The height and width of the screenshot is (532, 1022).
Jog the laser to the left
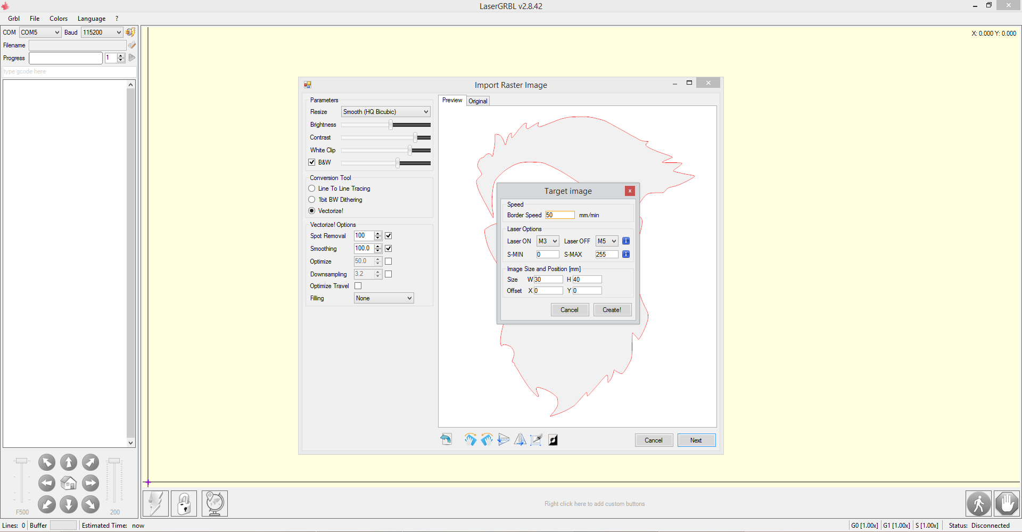click(47, 483)
